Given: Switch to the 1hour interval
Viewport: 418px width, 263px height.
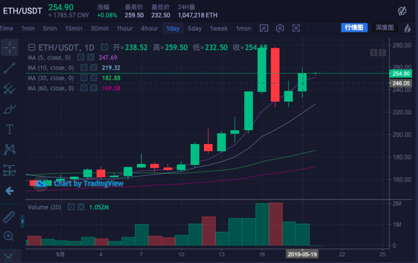Looking at the screenshot, I should click(125, 29).
